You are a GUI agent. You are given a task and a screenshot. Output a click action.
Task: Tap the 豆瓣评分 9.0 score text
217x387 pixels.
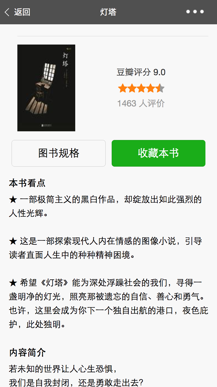141,72
